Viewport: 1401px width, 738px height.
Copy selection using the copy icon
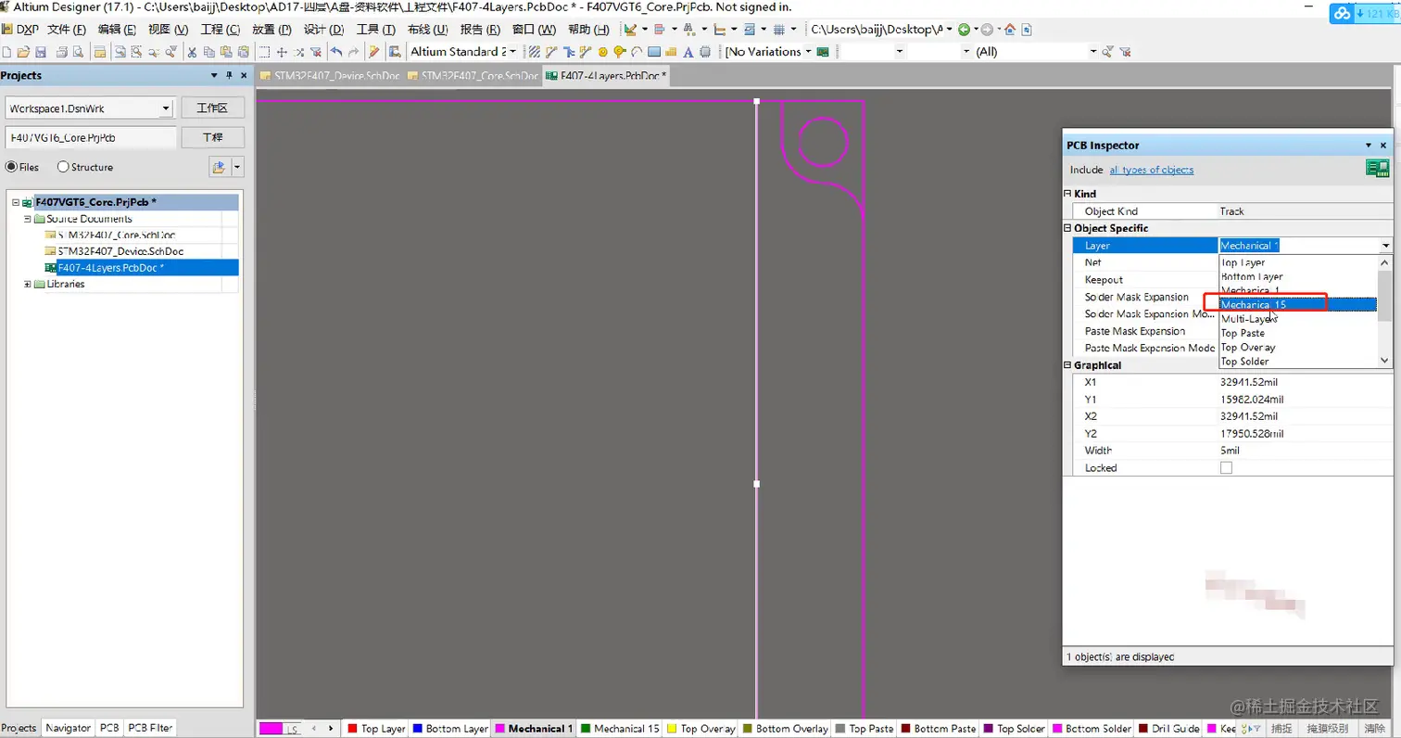click(x=209, y=52)
